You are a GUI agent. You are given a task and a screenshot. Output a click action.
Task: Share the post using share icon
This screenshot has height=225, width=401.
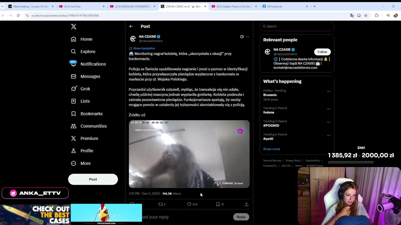coord(246,204)
